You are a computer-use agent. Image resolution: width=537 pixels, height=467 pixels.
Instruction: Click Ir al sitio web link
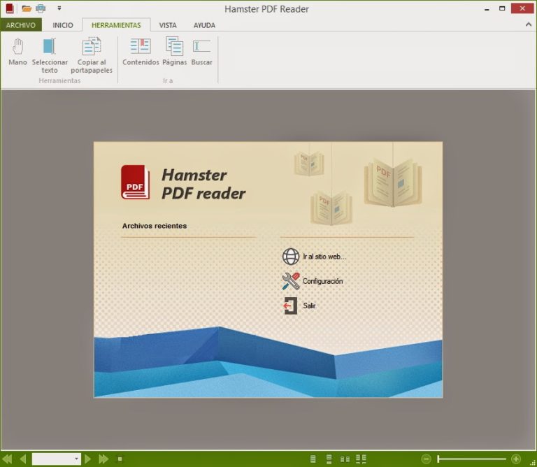pos(324,257)
